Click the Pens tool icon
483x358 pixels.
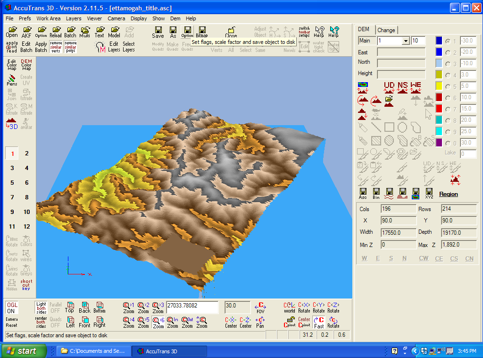click(12, 80)
